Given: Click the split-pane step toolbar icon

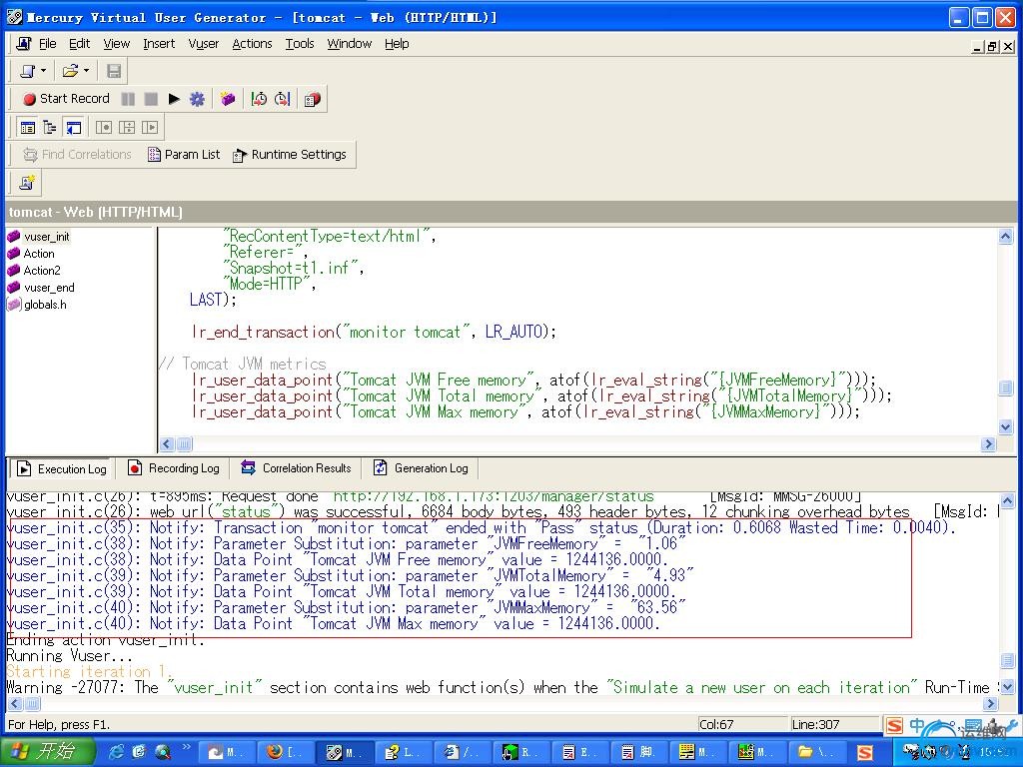Looking at the screenshot, I should (x=127, y=127).
